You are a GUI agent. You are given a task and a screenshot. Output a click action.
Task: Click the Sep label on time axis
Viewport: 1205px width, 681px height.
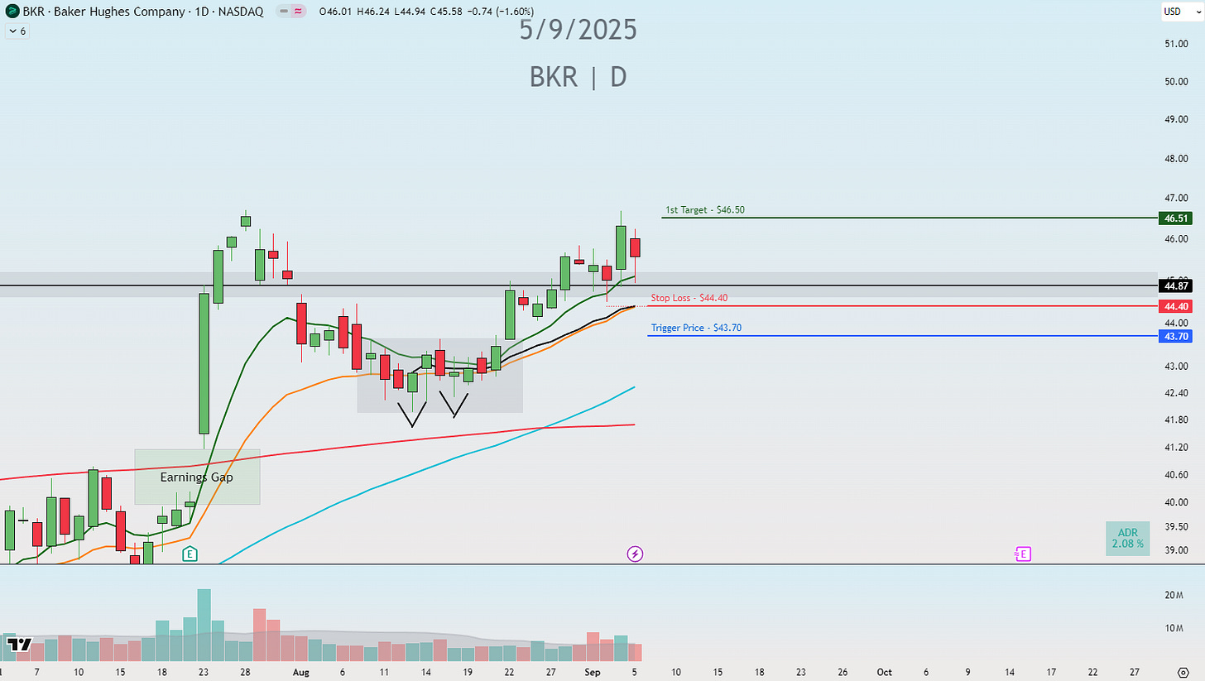(x=593, y=672)
